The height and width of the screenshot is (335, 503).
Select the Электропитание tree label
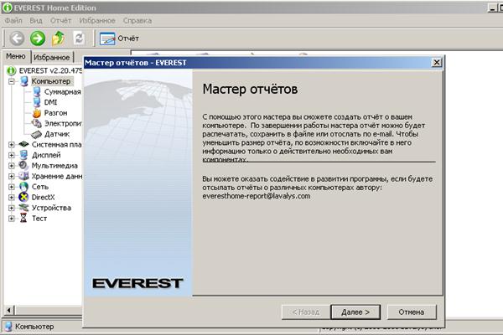point(63,123)
